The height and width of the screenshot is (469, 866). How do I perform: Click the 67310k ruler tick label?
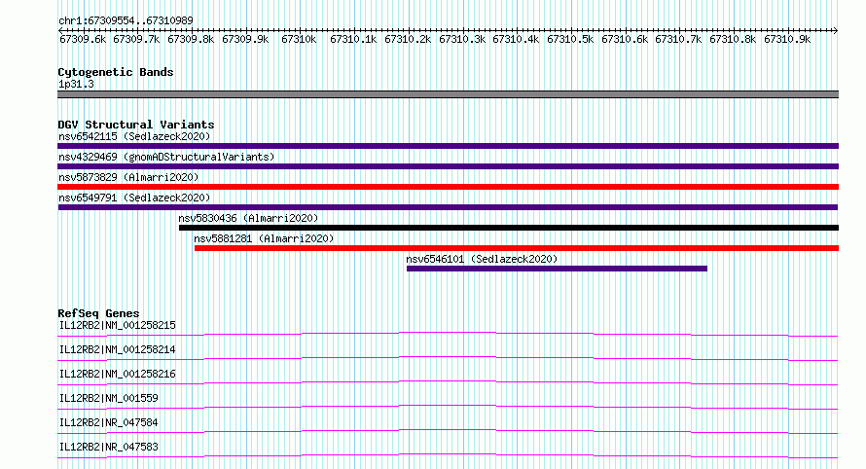299,39
